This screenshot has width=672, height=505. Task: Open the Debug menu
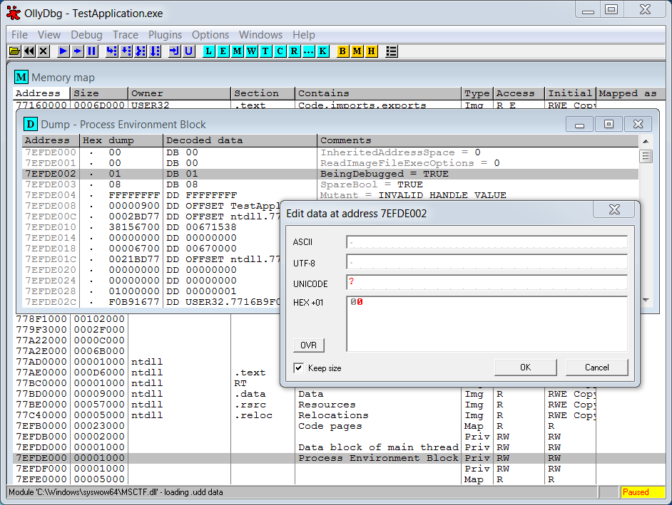[86, 35]
